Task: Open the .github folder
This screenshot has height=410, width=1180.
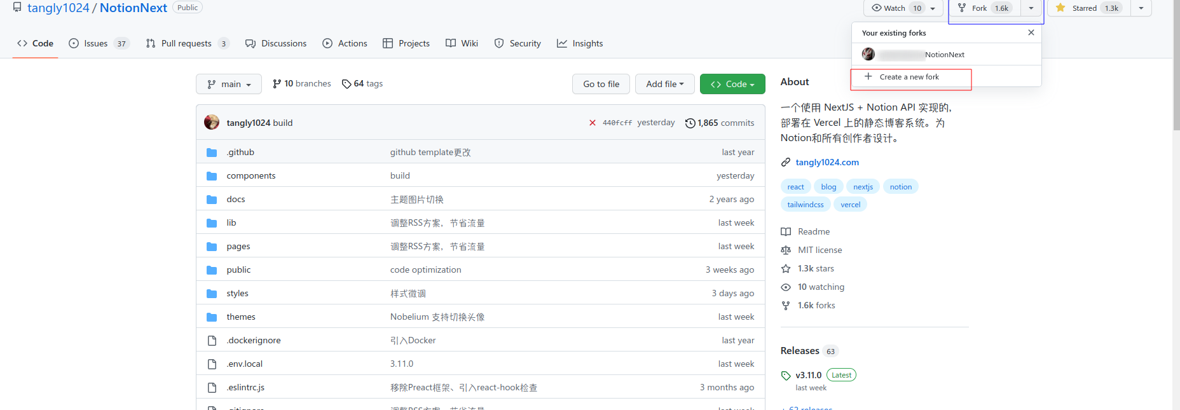Action: 240,152
